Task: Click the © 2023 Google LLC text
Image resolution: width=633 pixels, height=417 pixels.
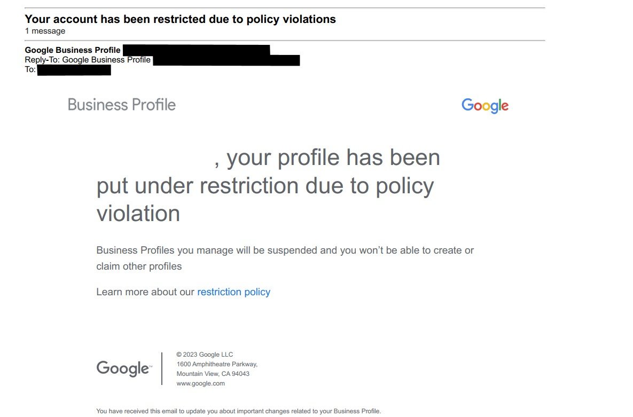Action: [x=204, y=355]
